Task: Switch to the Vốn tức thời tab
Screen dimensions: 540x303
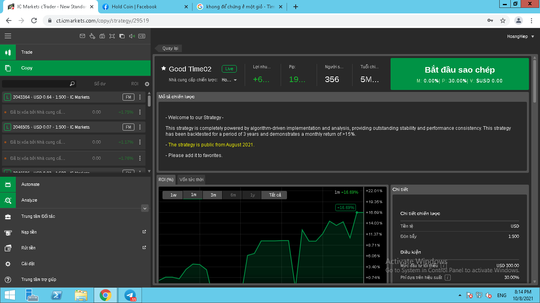Action: [191, 180]
